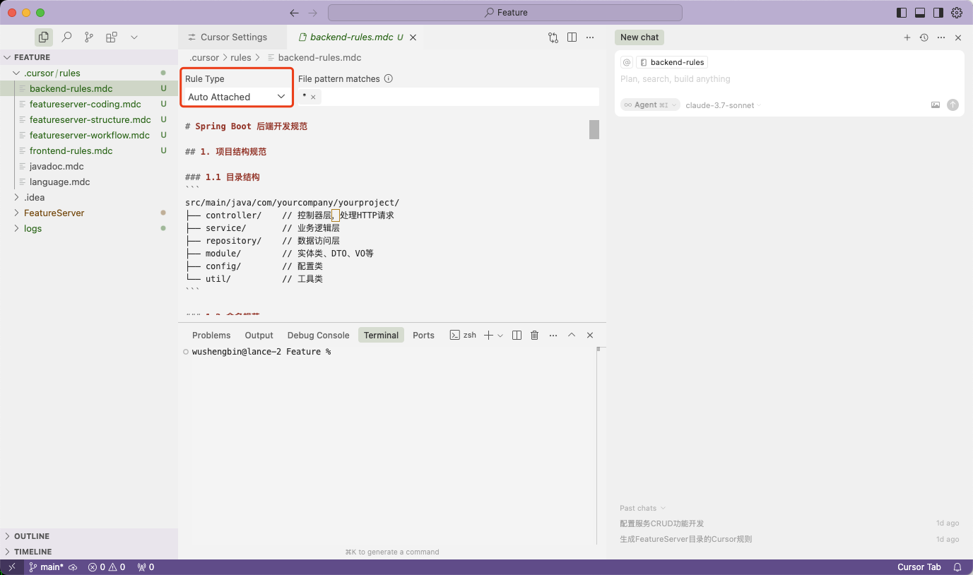
Task: Switch to the Output panel tab
Action: tap(259, 335)
